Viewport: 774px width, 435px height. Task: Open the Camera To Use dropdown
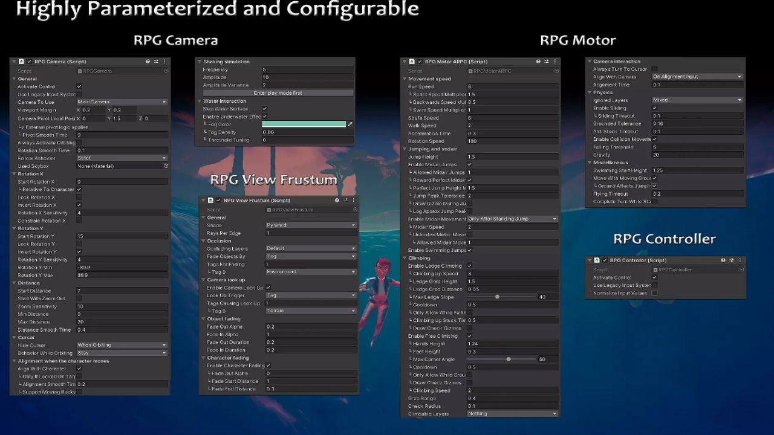click(122, 102)
